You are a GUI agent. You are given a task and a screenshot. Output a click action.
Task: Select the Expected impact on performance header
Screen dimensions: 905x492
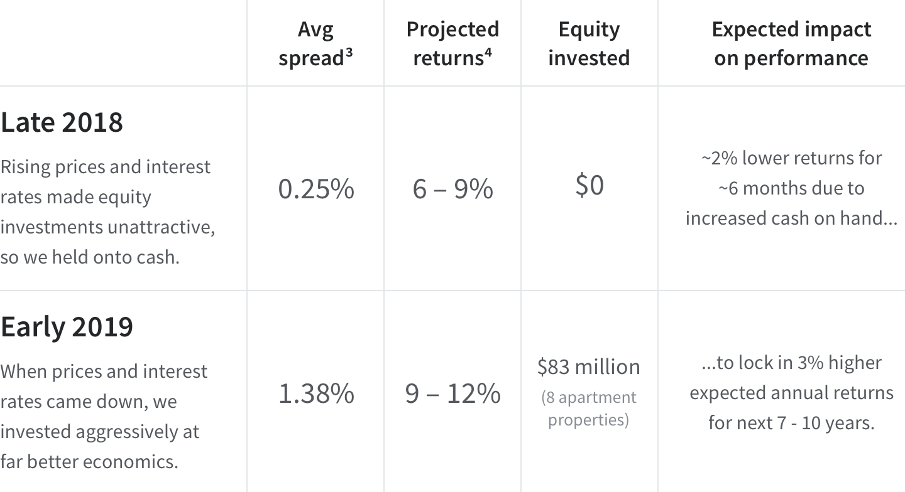[x=791, y=43]
